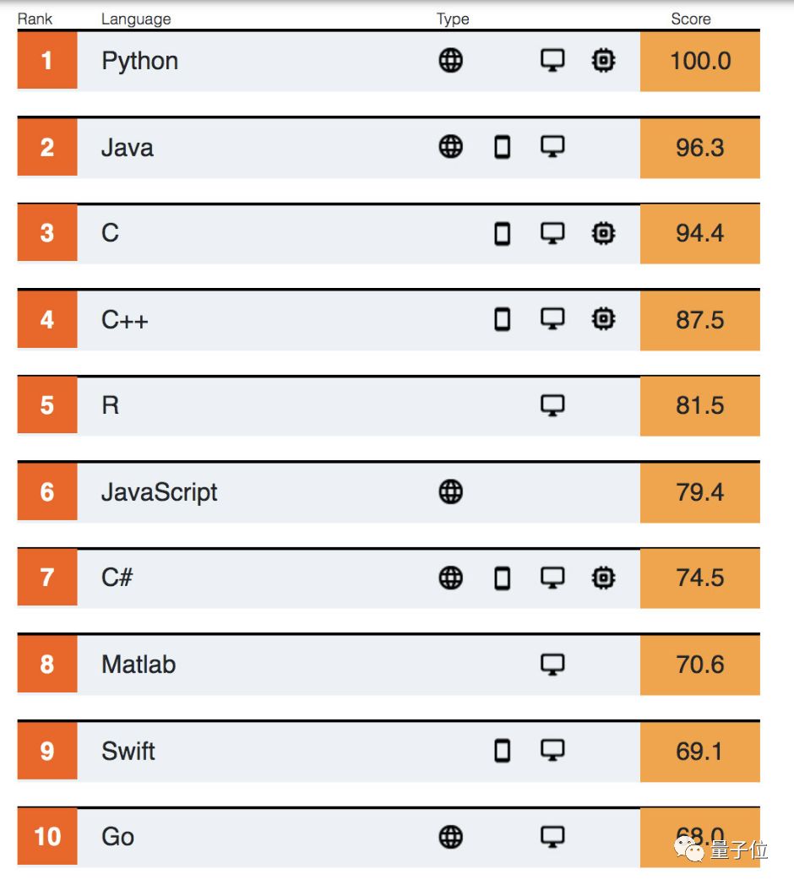Click the JavaScript language name
Image resolution: width=794 pixels, height=885 pixels.
coord(159,492)
